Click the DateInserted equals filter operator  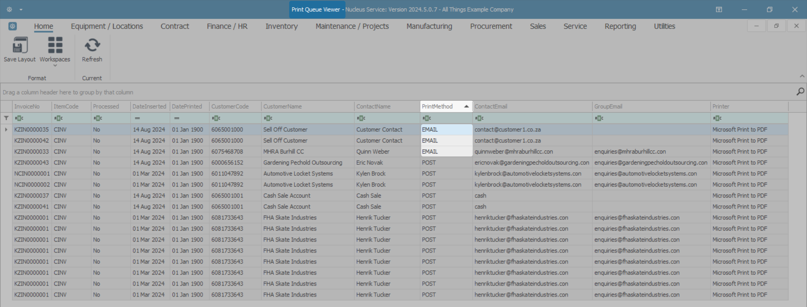tap(137, 118)
